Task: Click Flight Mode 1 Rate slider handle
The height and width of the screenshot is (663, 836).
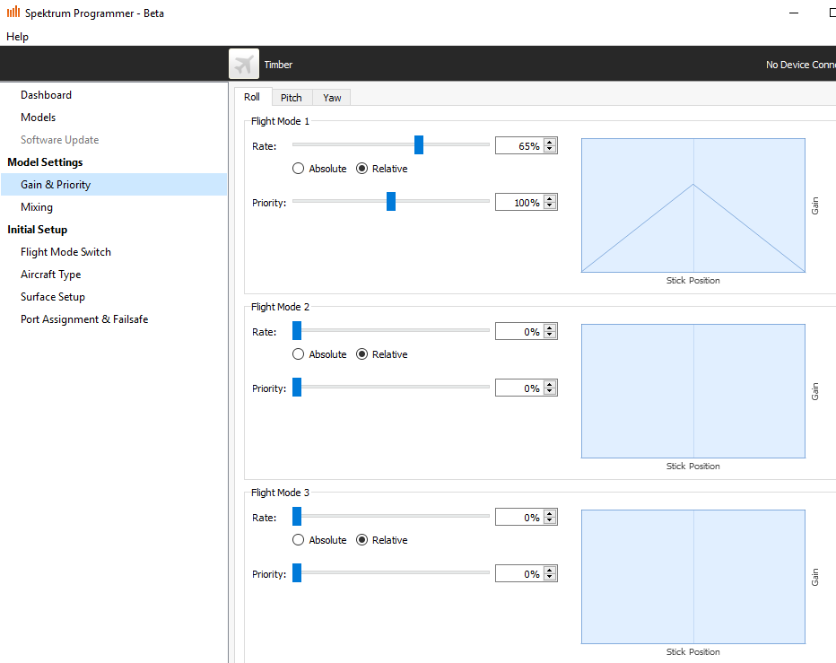Action: coord(419,144)
